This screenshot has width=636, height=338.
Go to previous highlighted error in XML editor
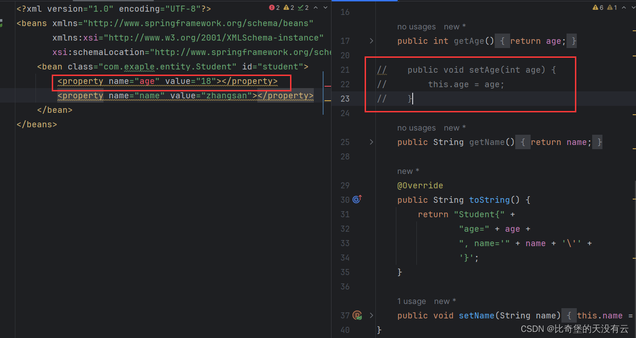316,7
